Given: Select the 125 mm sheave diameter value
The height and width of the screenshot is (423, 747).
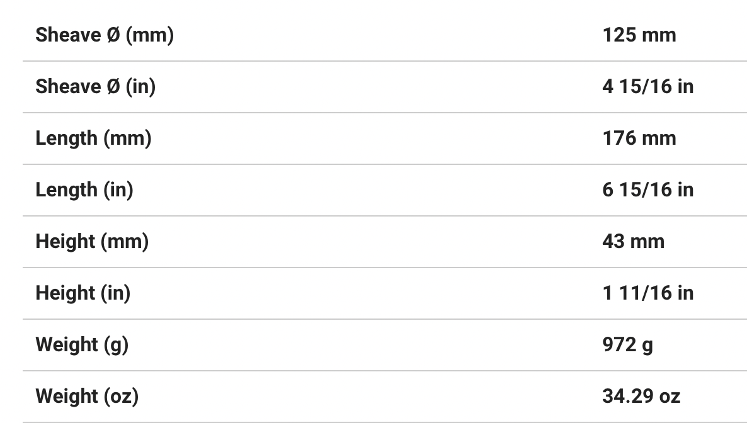Looking at the screenshot, I should pyautogui.click(x=639, y=35).
